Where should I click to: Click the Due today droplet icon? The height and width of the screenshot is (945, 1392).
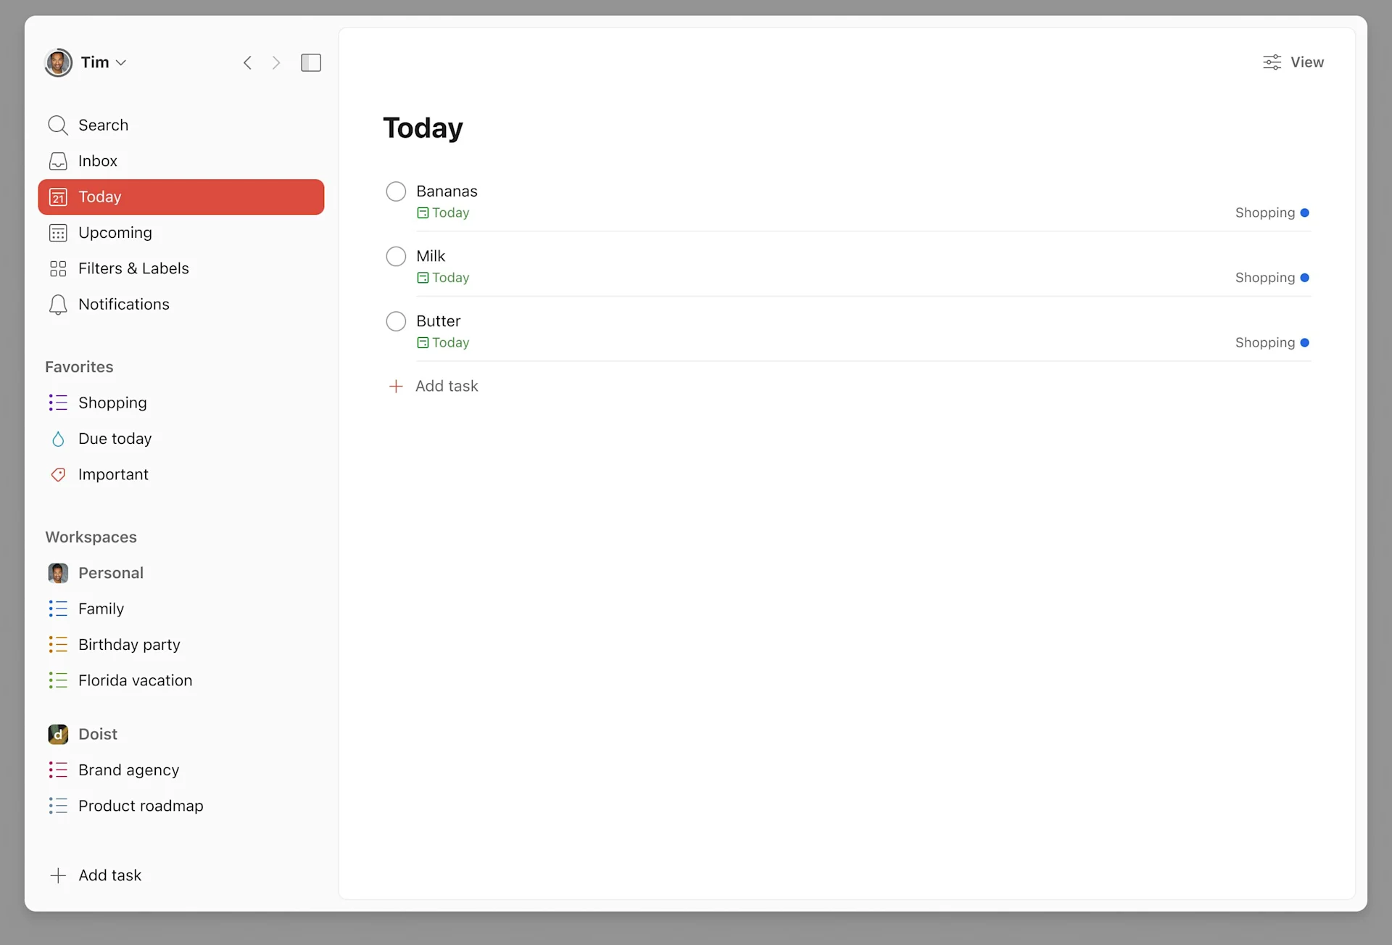[x=58, y=439]
